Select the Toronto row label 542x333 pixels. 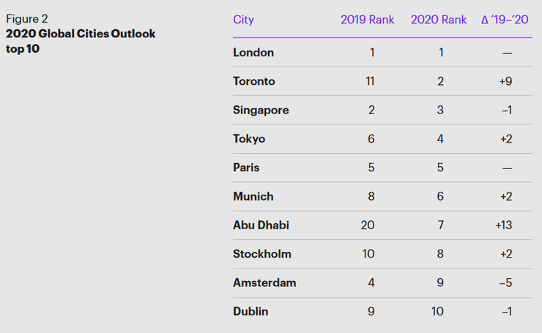click(254, 81)
